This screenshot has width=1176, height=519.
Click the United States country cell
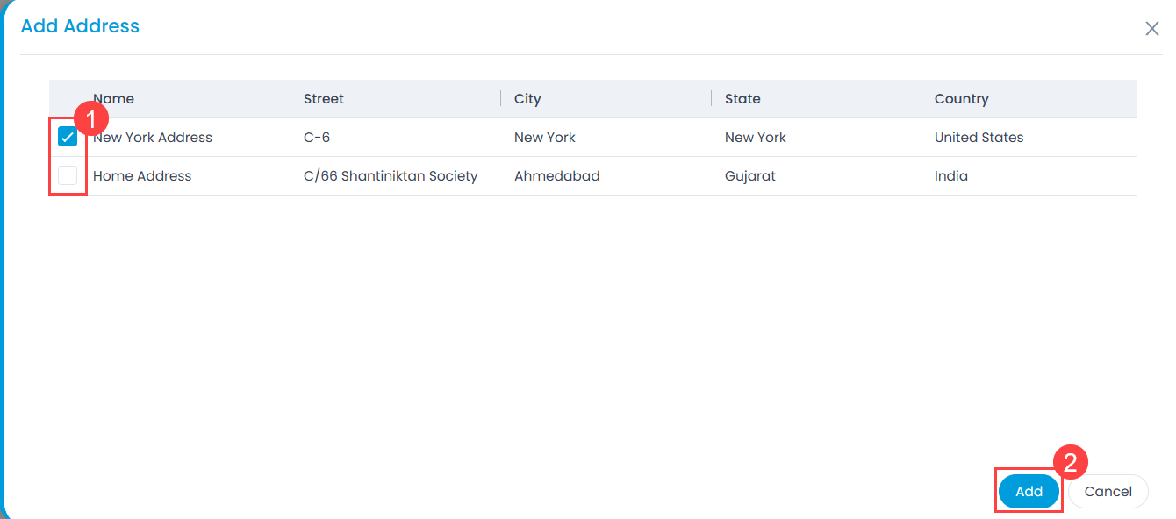tap(979, 138)
